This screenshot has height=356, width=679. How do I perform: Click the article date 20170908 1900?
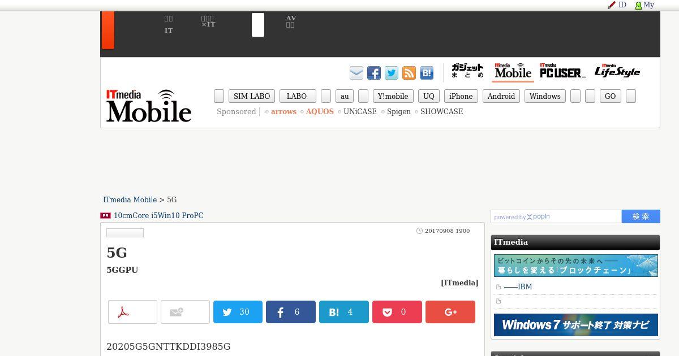447,231
